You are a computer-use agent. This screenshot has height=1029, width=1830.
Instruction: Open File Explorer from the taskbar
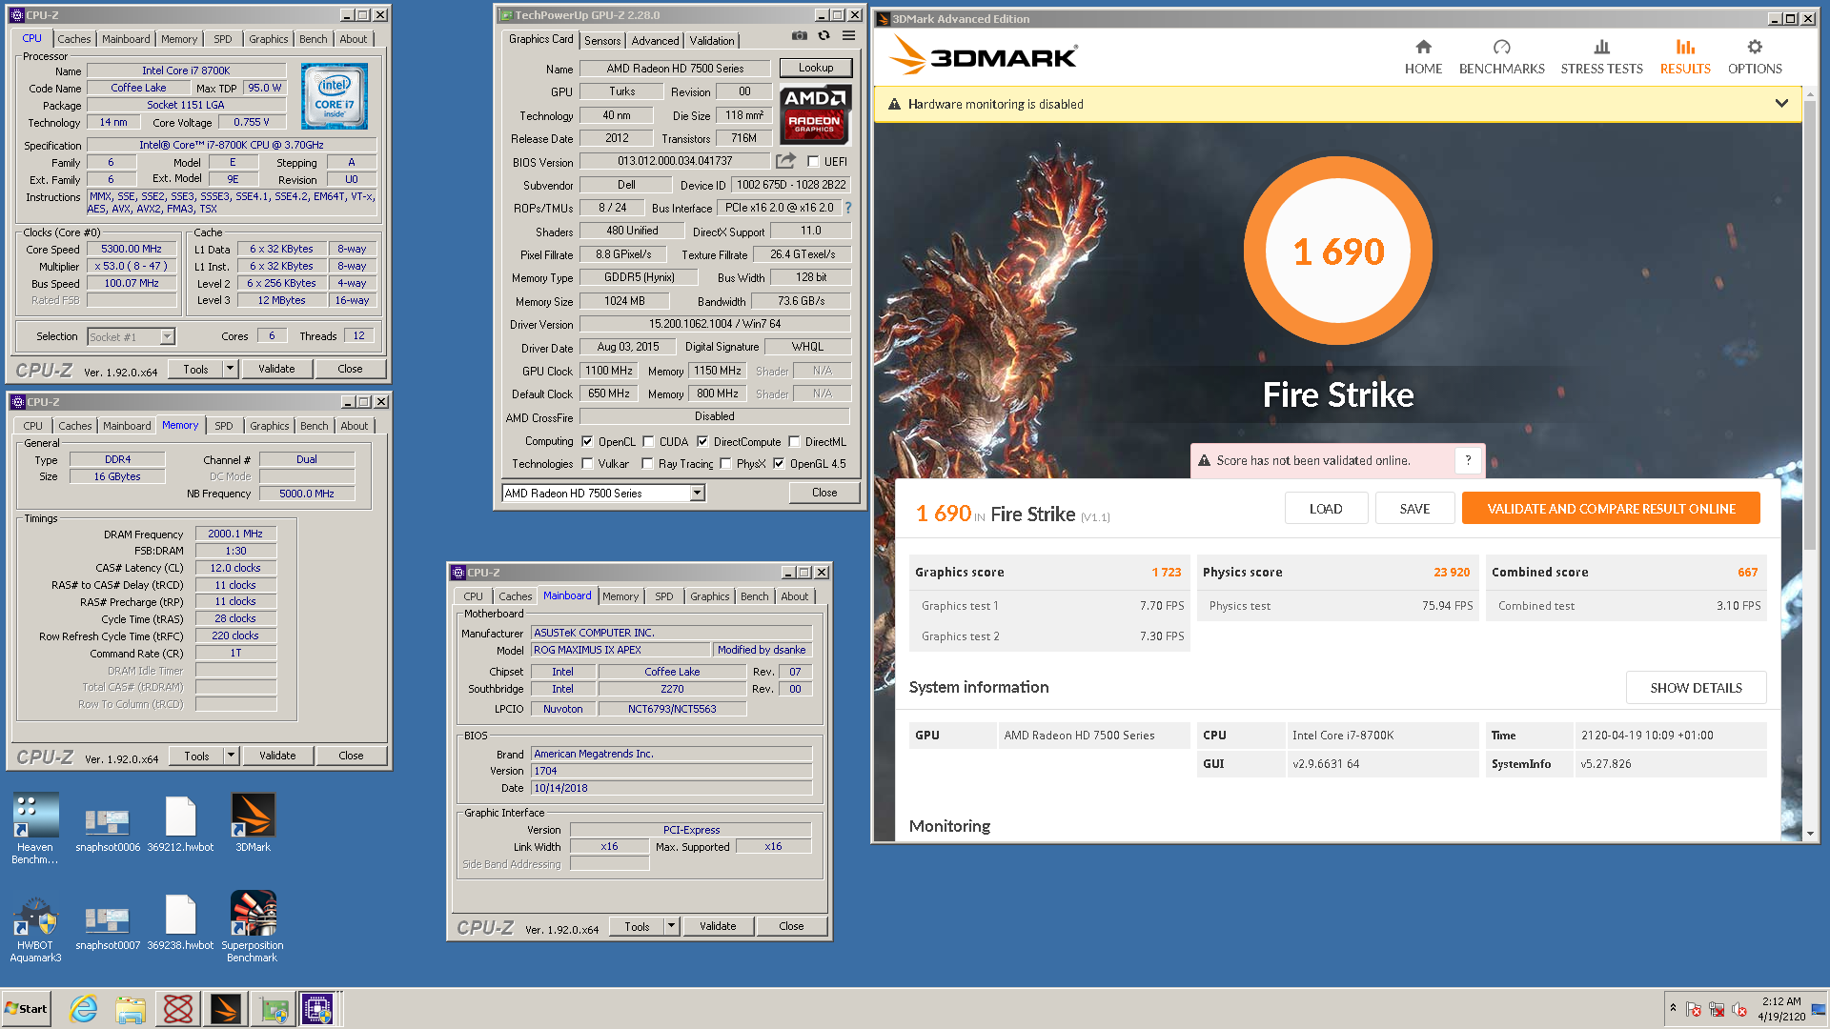pos(131,1008)
